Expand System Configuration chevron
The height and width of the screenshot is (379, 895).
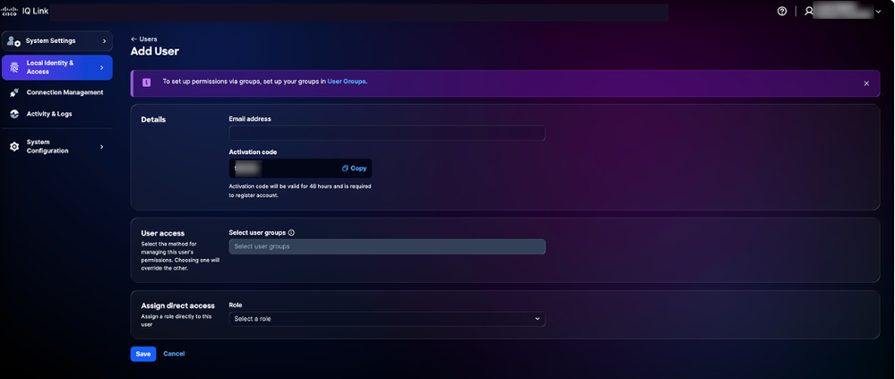(101, 147)
